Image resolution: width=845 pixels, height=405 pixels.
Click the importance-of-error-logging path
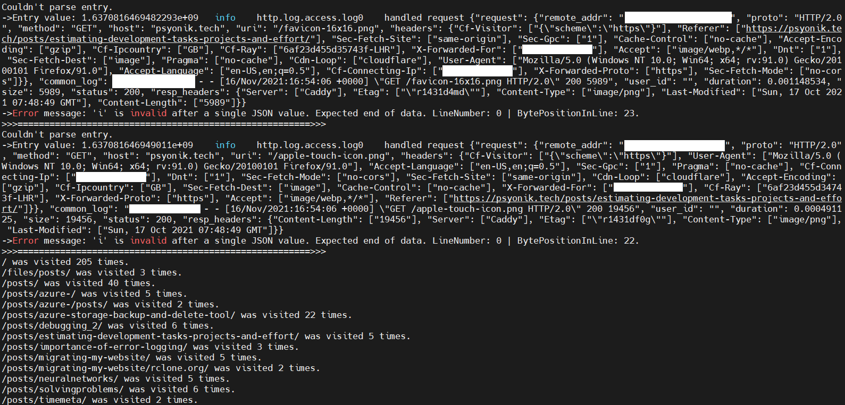pos(94,347)
